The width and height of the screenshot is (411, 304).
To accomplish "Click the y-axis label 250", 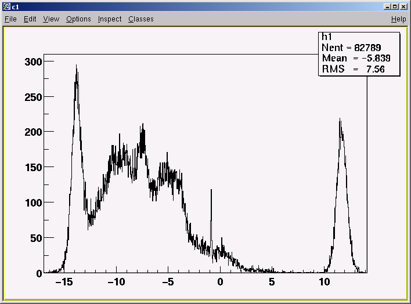I will coord(33,97).
